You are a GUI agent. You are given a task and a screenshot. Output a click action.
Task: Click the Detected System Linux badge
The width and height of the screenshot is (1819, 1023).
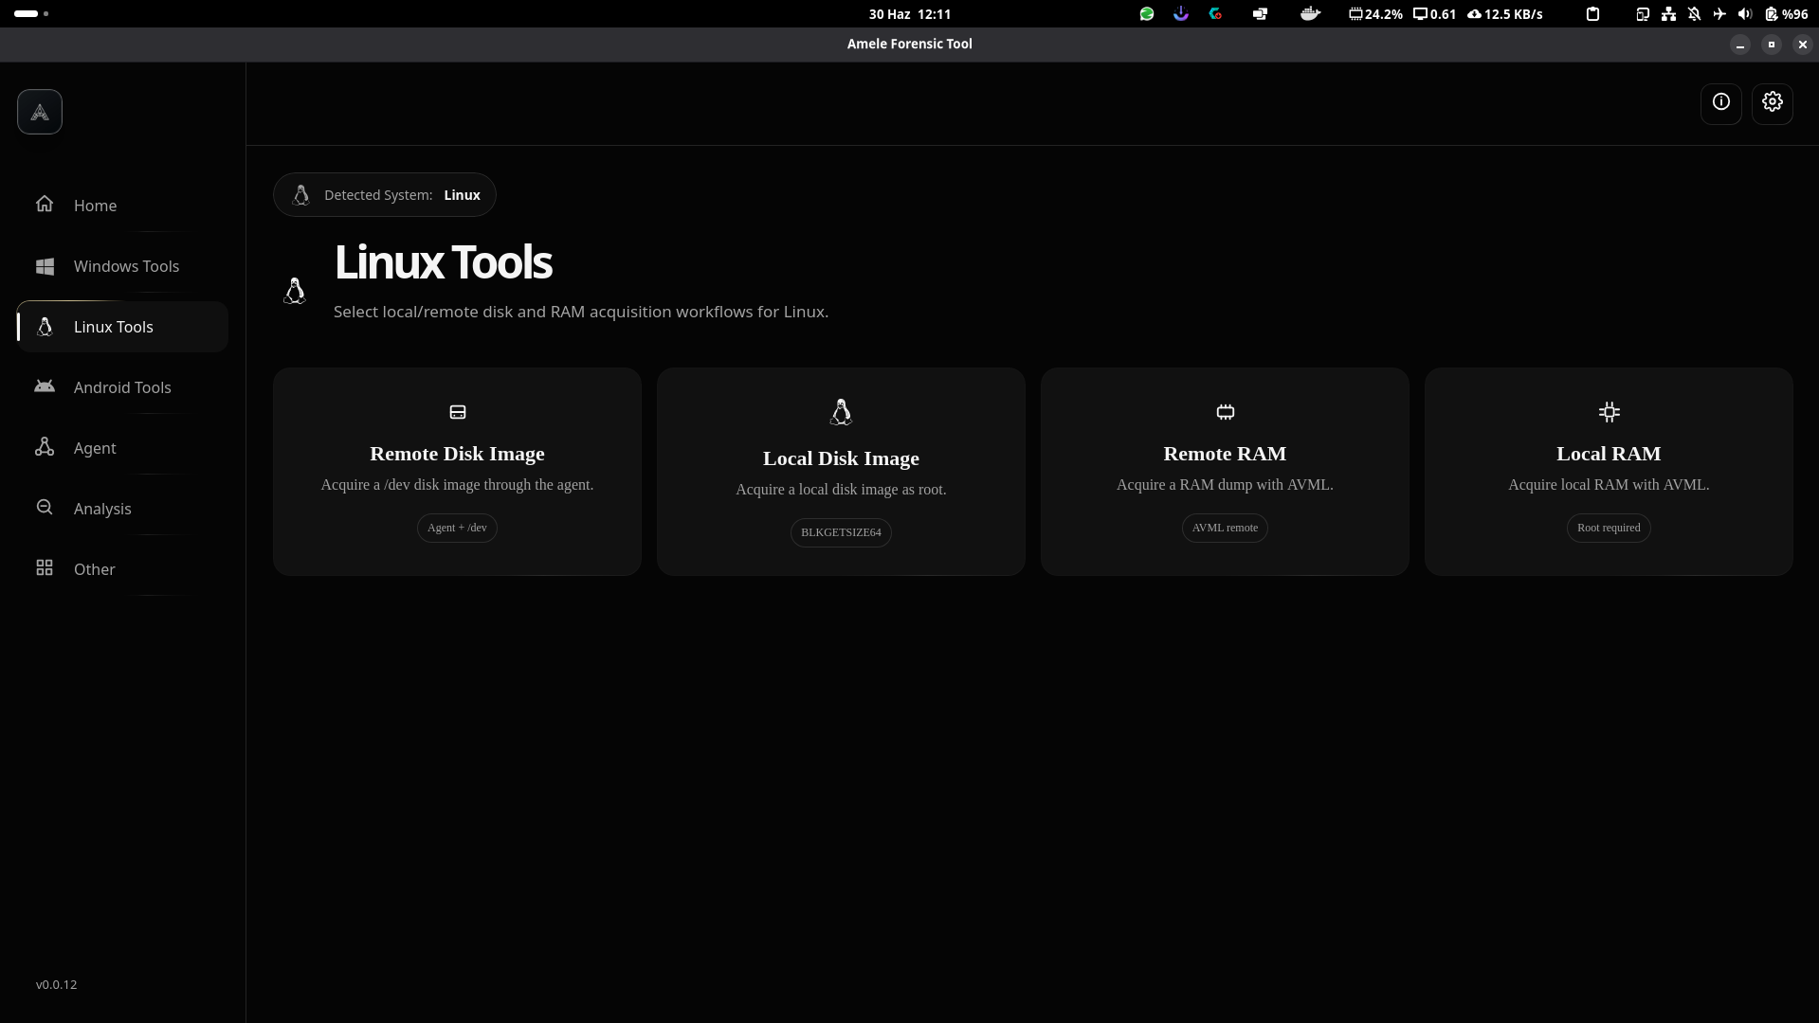[384, 195]
